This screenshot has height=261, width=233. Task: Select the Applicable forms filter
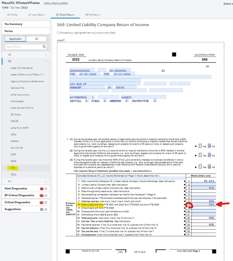point(15,39)
